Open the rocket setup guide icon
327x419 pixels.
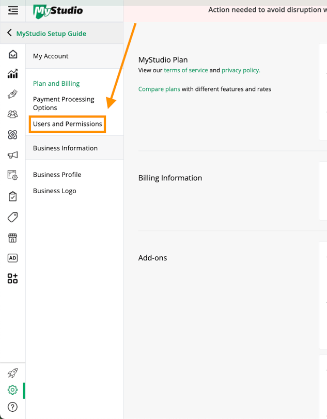[12, 373]
